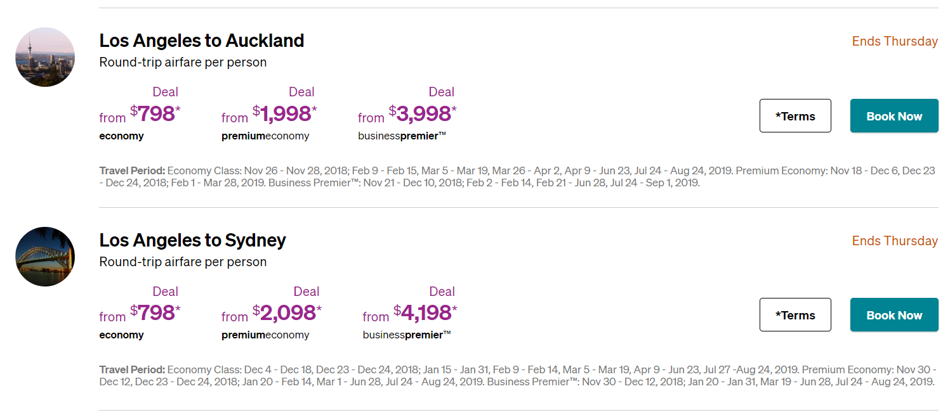950x417 pixels.
Task: Book Now for Los Angeles to Sydney
Action: pos(894,315)
